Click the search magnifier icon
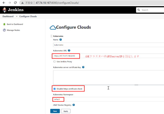Image resolution: width=164 pixels, height=114 pixels. coord(139,10)
